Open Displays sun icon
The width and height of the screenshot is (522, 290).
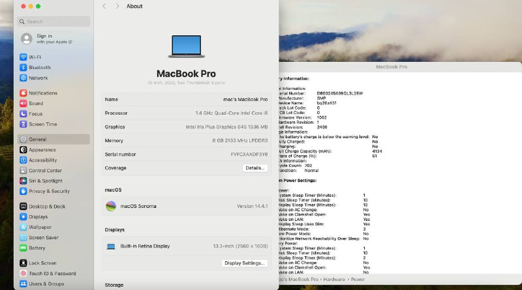(x=23, y=217)
